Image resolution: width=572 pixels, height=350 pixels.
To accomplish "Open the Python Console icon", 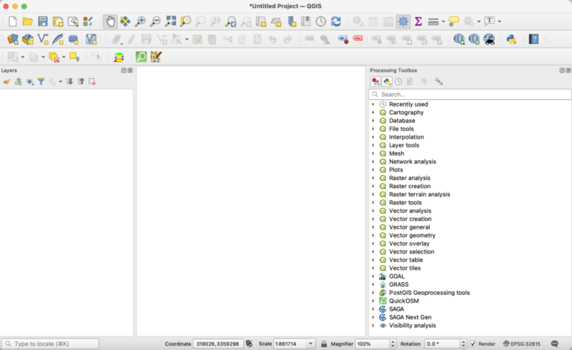I will click(x=512, y=39).
